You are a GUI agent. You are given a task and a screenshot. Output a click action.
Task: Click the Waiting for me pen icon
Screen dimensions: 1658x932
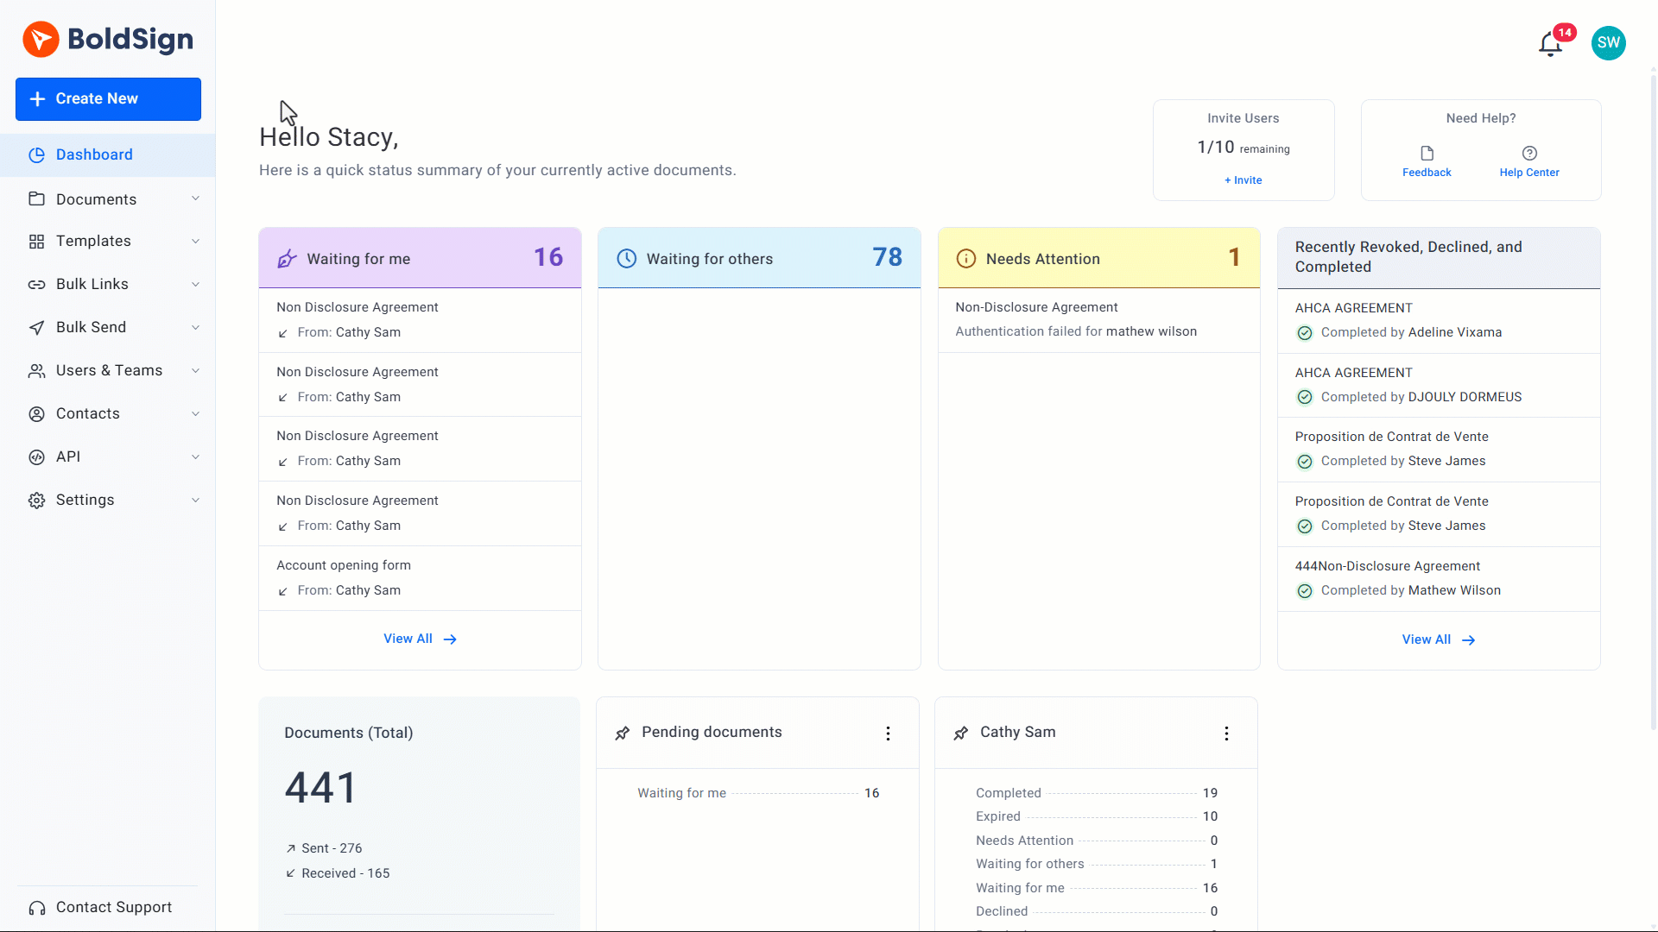287,259
